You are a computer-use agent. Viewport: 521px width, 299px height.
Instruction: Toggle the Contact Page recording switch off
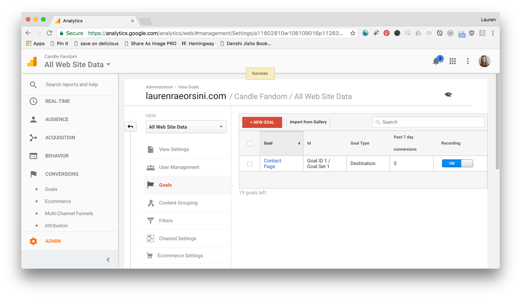[x=457, y=163]
